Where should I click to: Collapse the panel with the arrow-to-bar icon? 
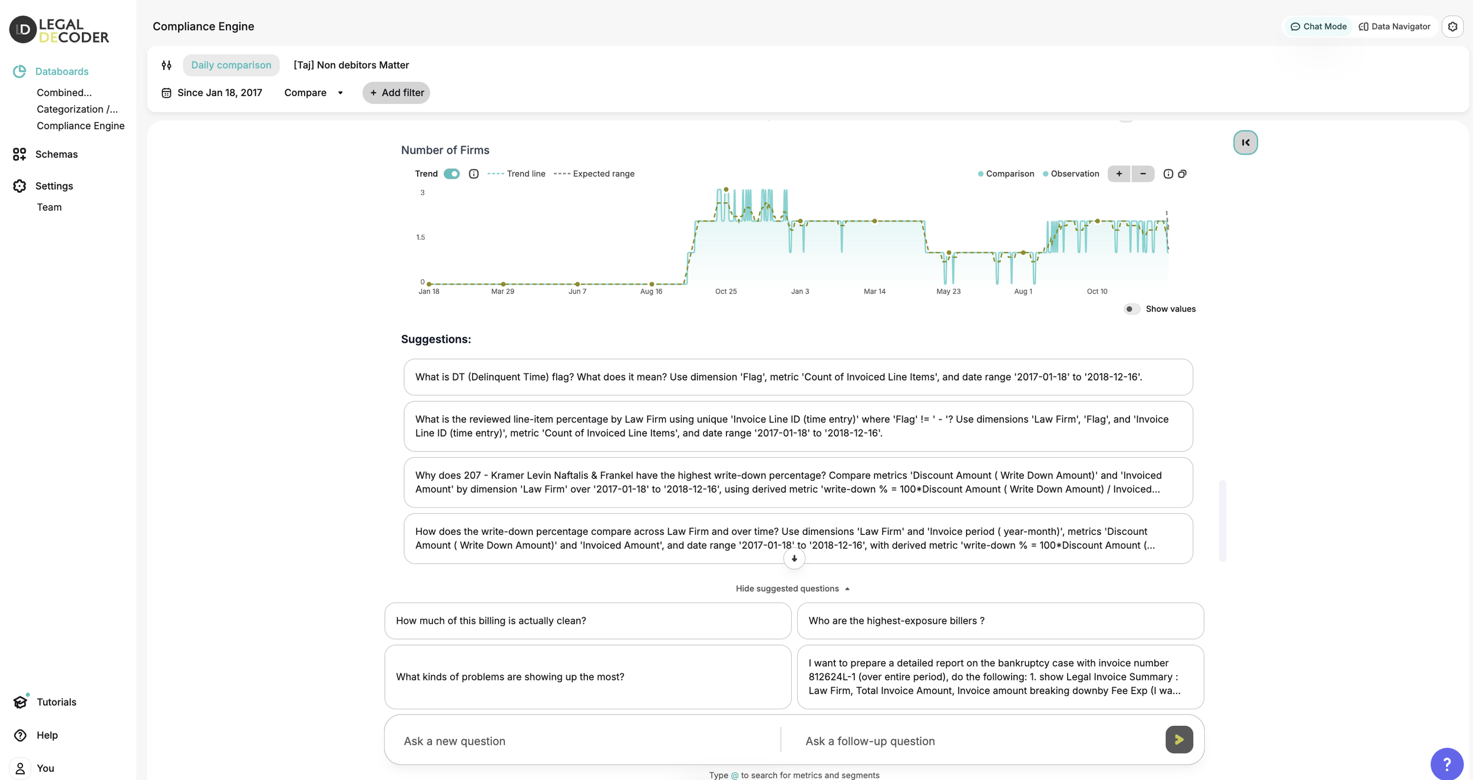tap(1246, 143)
